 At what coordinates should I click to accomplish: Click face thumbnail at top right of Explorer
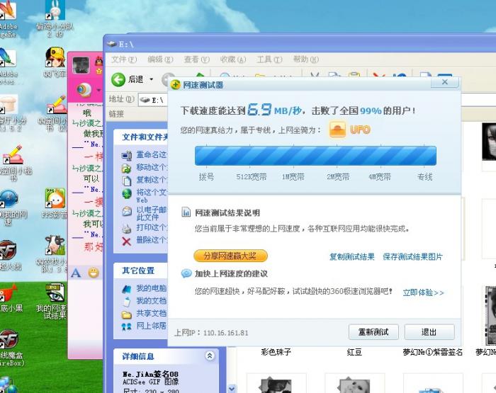point(489,142)
